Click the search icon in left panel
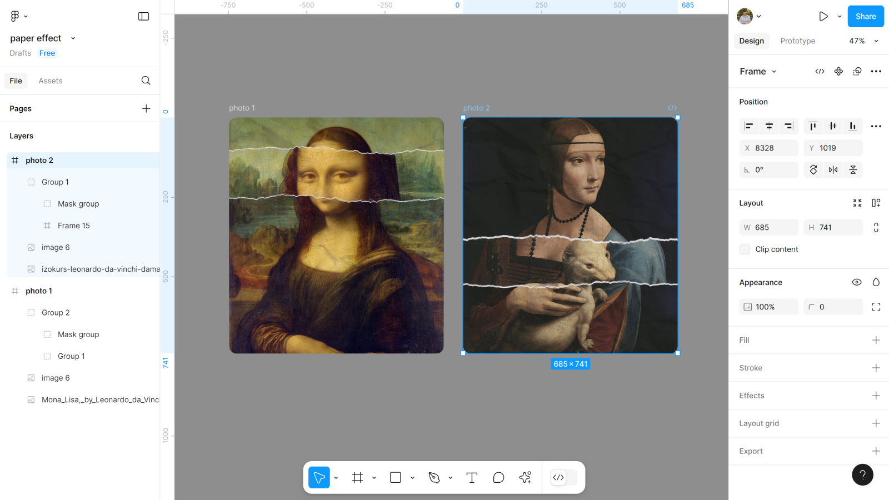The height and width of the screenshot is (500, 889). click(146, 81)
